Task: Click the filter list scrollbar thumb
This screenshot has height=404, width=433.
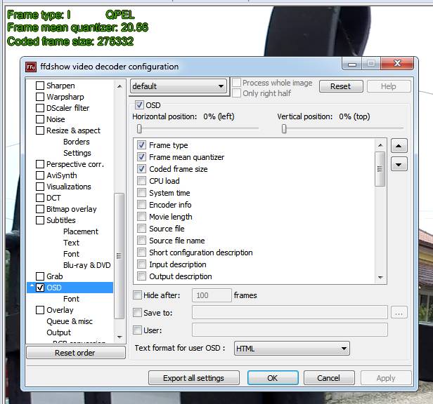Action: click(119, 256)
